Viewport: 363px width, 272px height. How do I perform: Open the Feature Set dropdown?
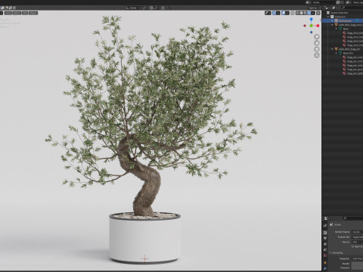tap(357, 237)
